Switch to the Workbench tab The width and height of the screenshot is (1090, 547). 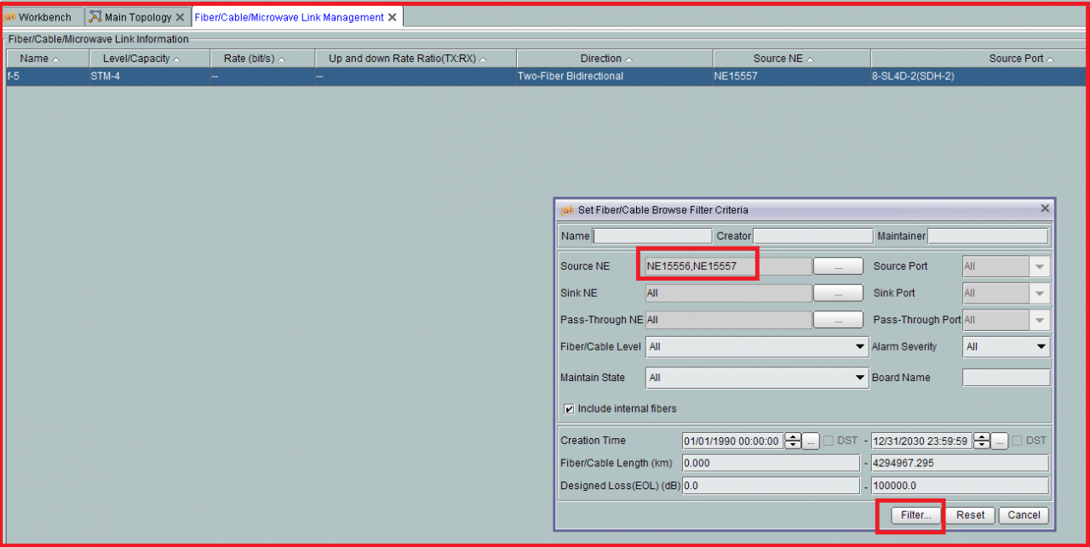[43, 17]
